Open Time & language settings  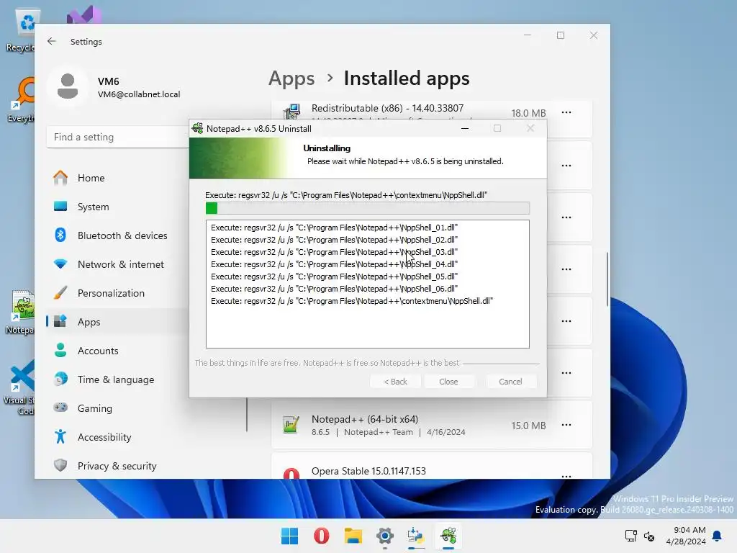pyautogui.click(x=117, y=379)
